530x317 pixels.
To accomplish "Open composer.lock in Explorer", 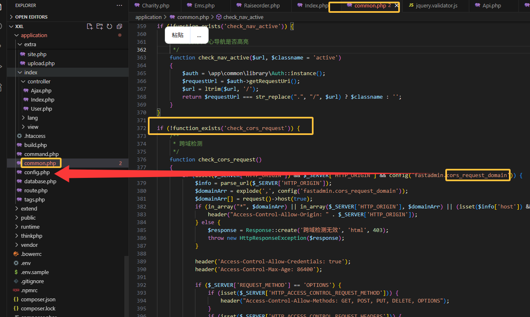I will point(38,309).
